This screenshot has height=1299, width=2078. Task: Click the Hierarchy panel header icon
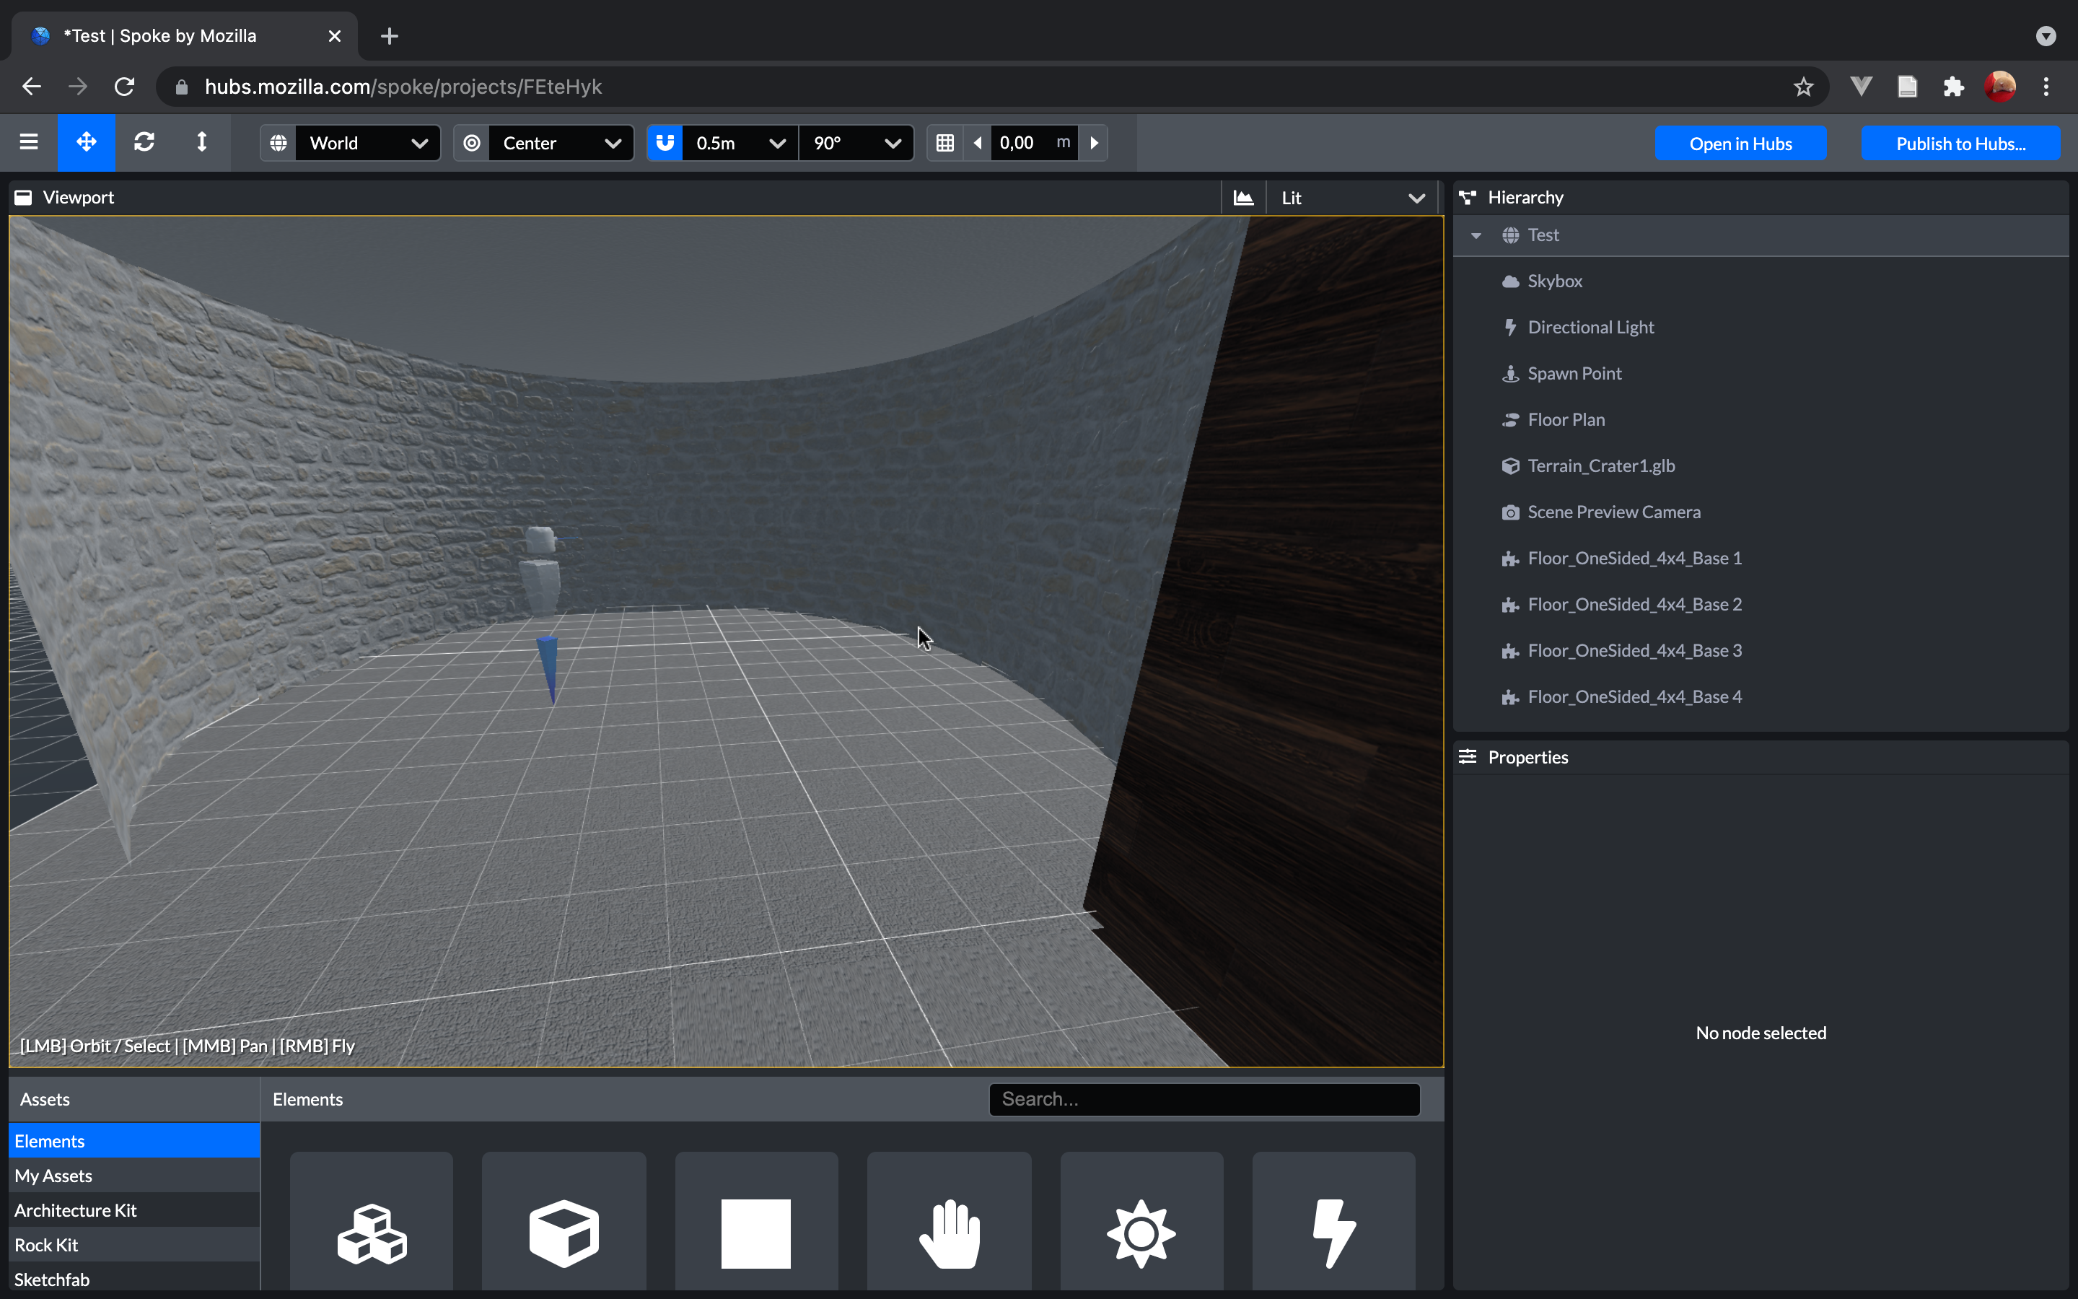[1468, 198]
